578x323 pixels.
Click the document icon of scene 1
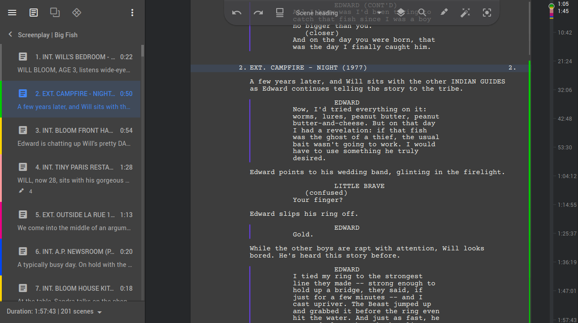click(23, 57)
